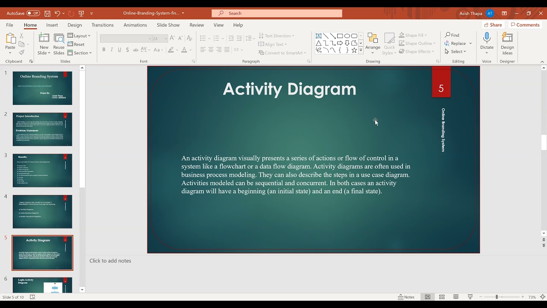Toggle Notes pane in status bar
This screenshot has height=308, width=547.
(x=406, y=297)
